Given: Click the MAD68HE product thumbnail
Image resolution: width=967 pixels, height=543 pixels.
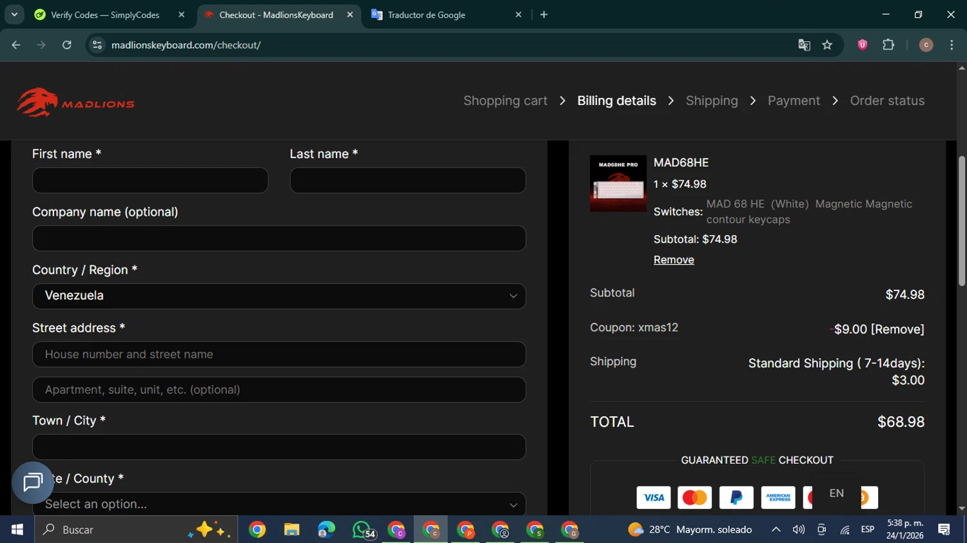Looking at the screenshot, I should tap(618, 184).
